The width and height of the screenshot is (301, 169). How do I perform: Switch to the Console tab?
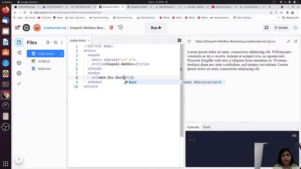[x=193, y=127]
